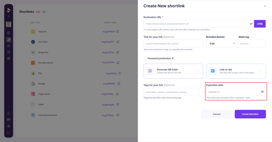Viewport: 272px width, 142px height.
Task: Focus the Tags for your link field
Action: tap(173, 92)
